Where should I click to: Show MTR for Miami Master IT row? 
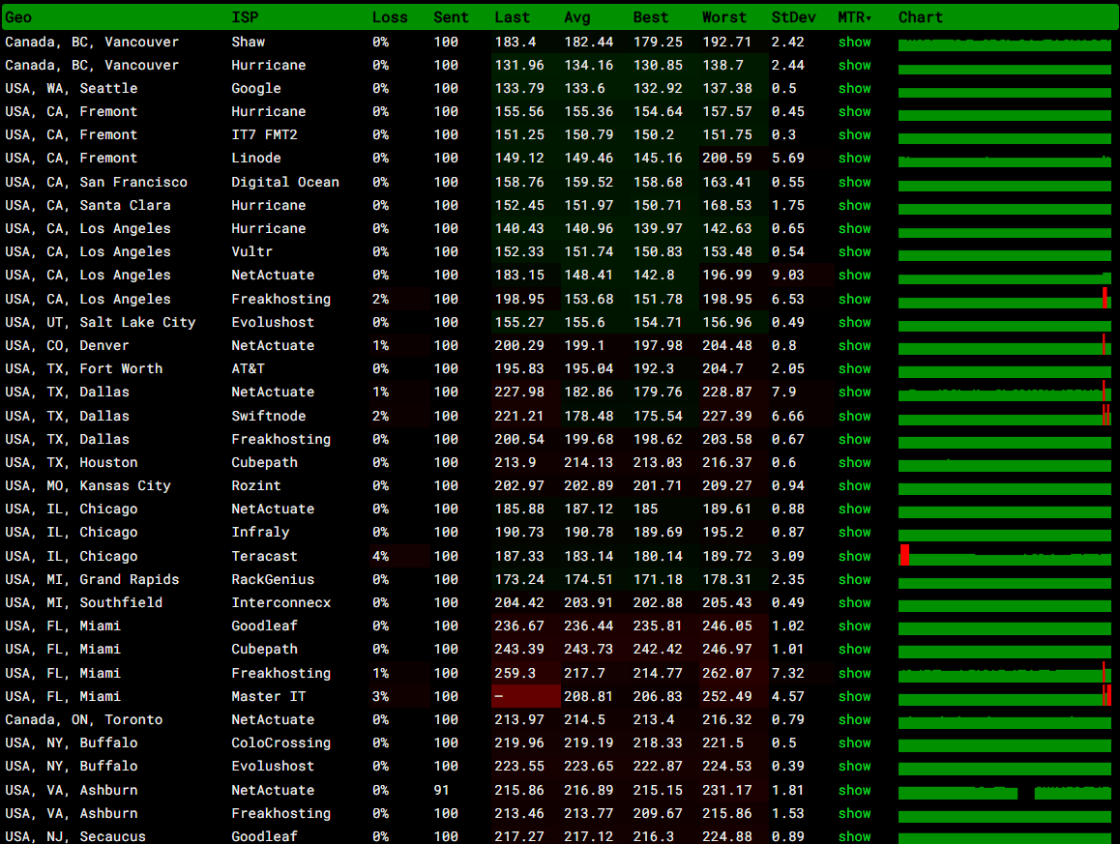coord(854,696)
